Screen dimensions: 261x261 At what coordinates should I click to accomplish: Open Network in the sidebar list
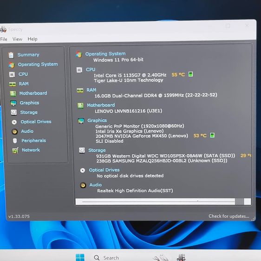pos(31,150)
